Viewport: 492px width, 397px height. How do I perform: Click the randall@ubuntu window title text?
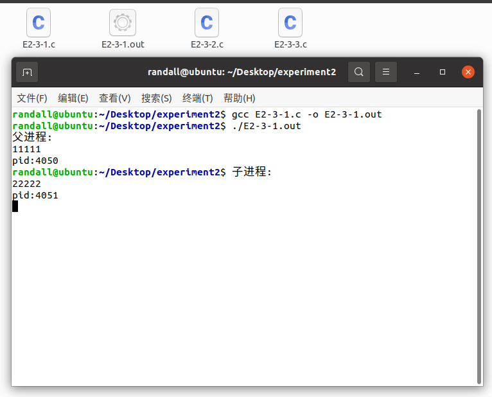[242, 72]
